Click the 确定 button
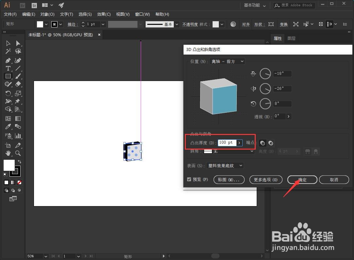 click(x=302, y=180)
